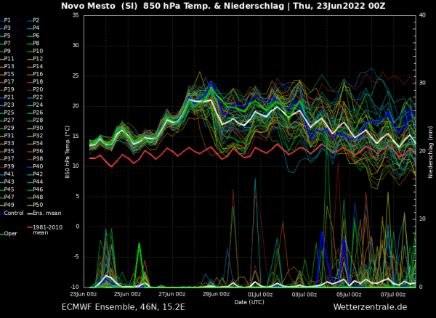
Task: Click the ECMWF Ensemble, 46N, 15.2E caption
Action: click(124, 307)
